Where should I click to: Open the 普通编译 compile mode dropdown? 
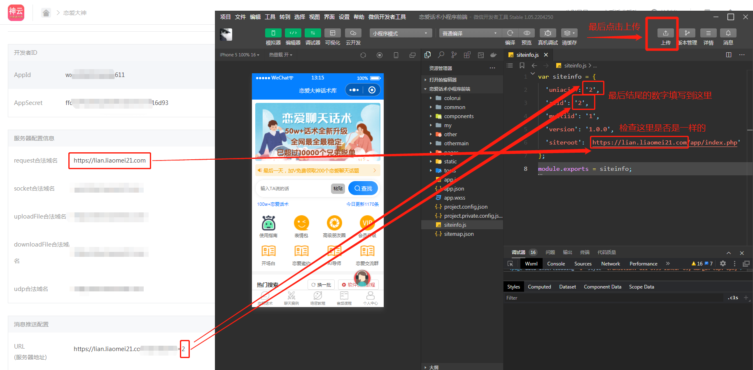click(x=470, y=33)
